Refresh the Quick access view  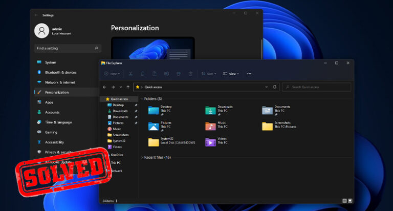click(x=275, y=87)
